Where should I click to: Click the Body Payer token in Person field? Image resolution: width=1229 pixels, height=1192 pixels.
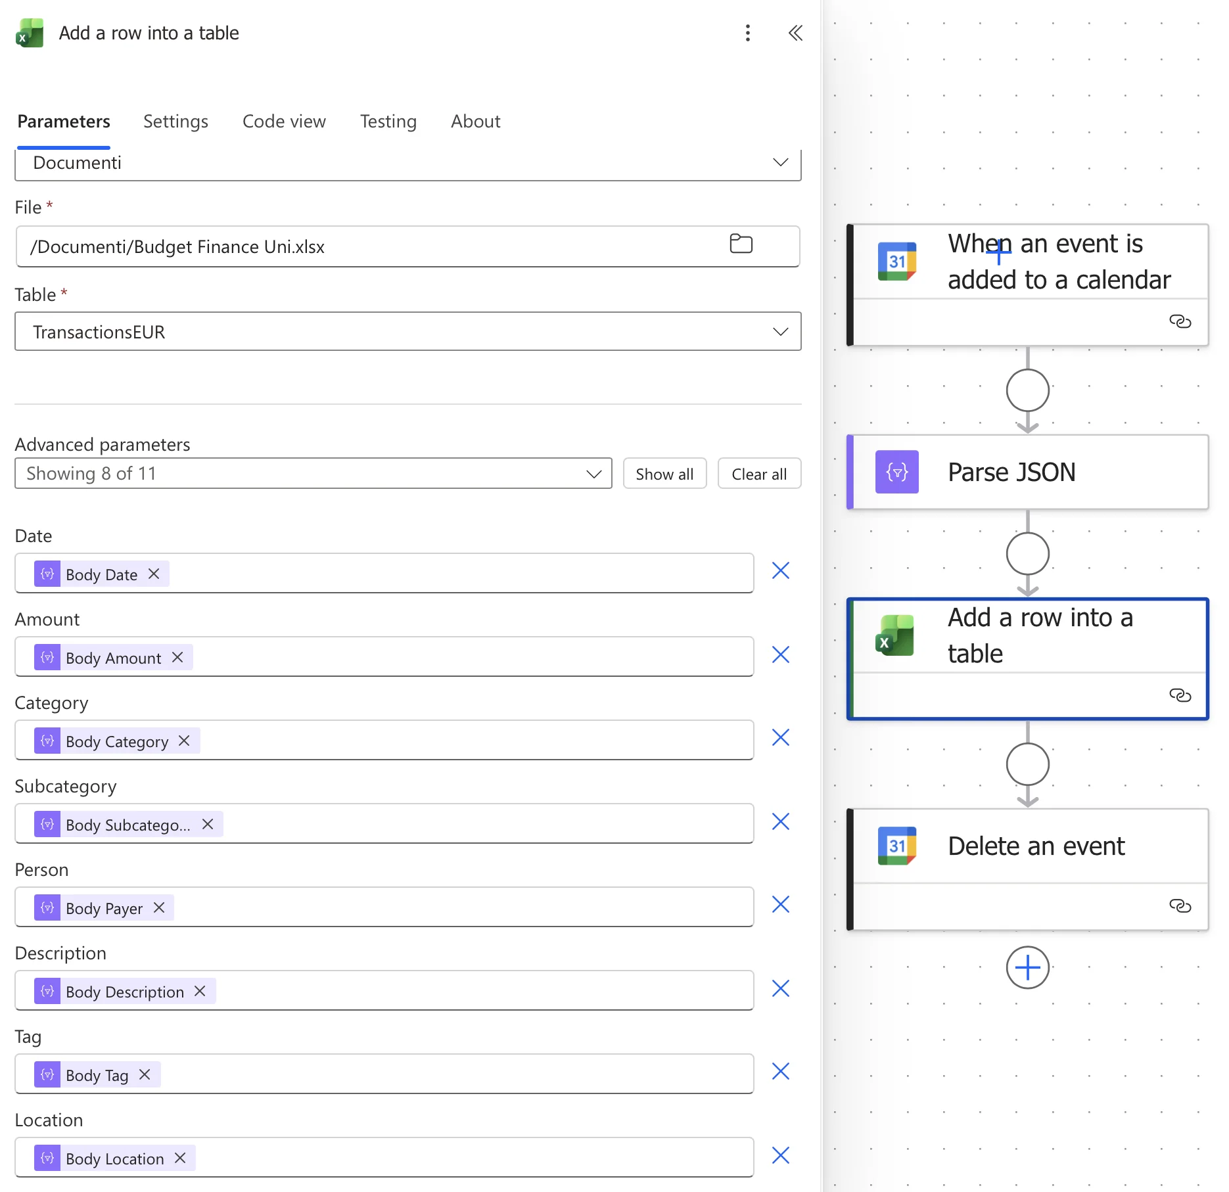tap(104, 907)
